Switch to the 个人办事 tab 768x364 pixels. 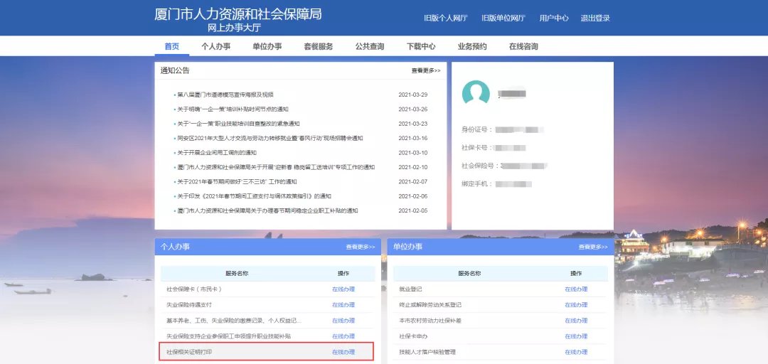tap(215, 47)
